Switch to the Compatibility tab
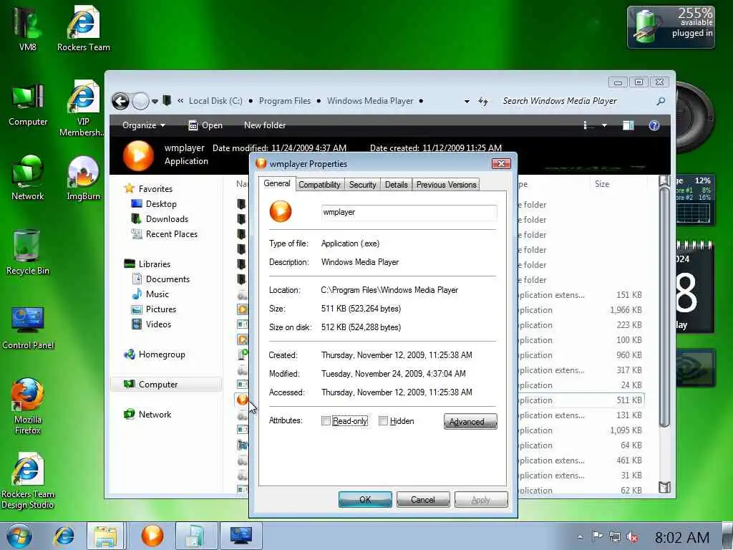The width and height of the screenshot is (733, 550). (x=320, y=185)
